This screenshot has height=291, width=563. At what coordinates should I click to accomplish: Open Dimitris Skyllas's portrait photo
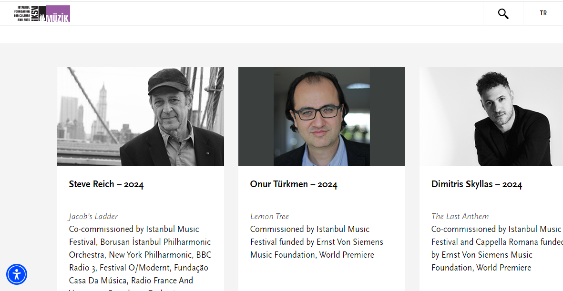[491, 116]
